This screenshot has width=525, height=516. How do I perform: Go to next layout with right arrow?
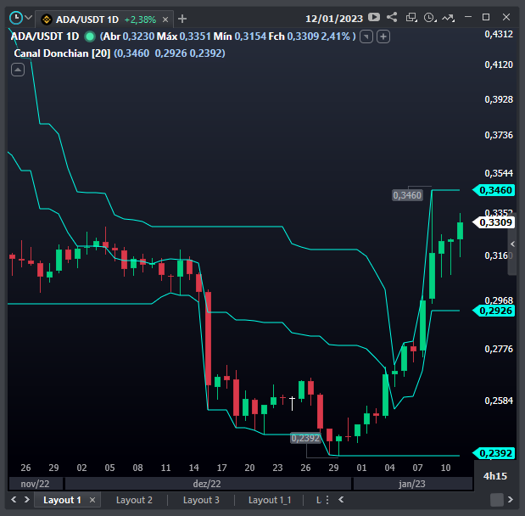point(27,500)
